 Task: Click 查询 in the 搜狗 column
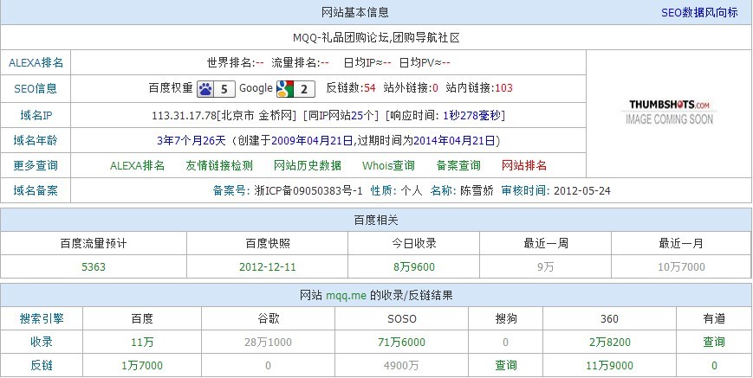pyautogui.click(x=506, y=366)
